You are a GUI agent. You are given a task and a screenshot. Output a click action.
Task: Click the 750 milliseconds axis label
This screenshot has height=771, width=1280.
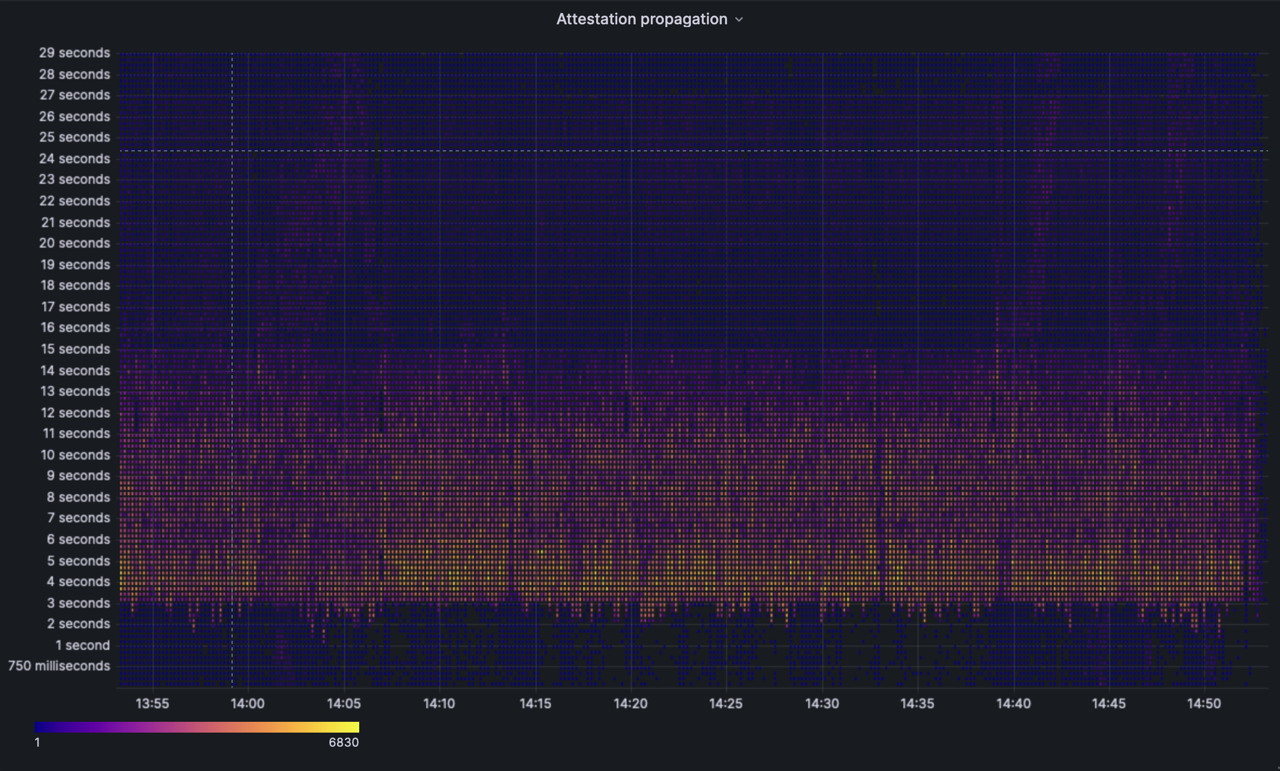click(x=60, y=666)
